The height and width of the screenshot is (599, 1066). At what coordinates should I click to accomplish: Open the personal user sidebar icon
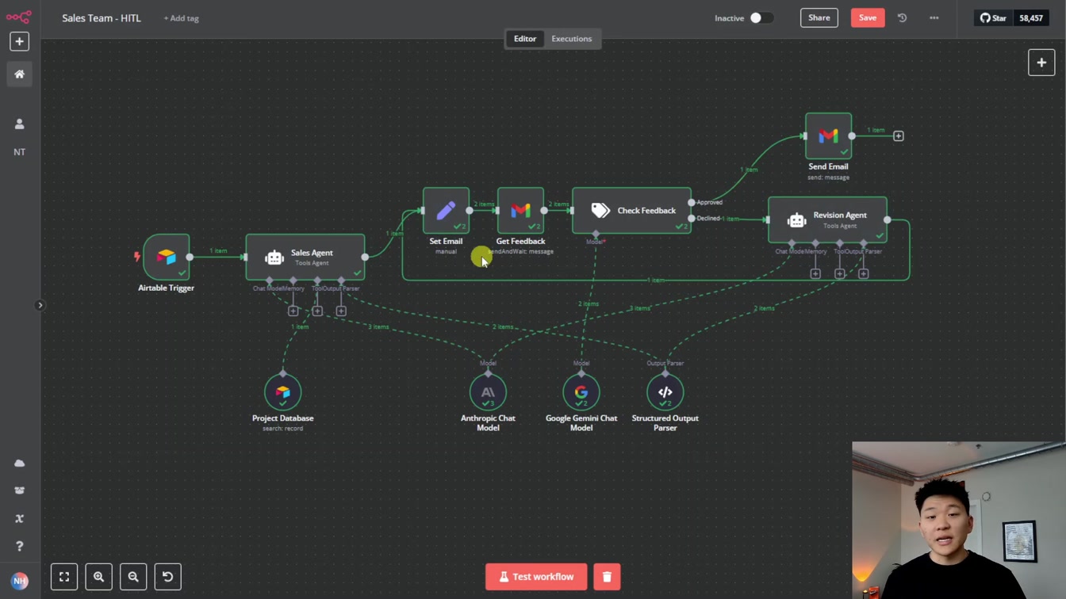point(19,124)
